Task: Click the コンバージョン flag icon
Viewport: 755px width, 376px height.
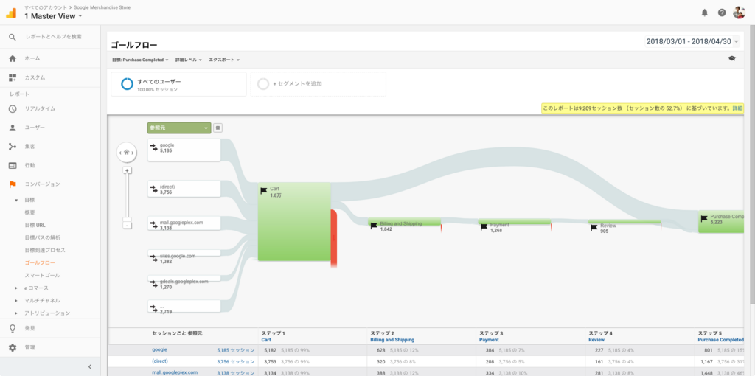Action: [x=13, y=184]
